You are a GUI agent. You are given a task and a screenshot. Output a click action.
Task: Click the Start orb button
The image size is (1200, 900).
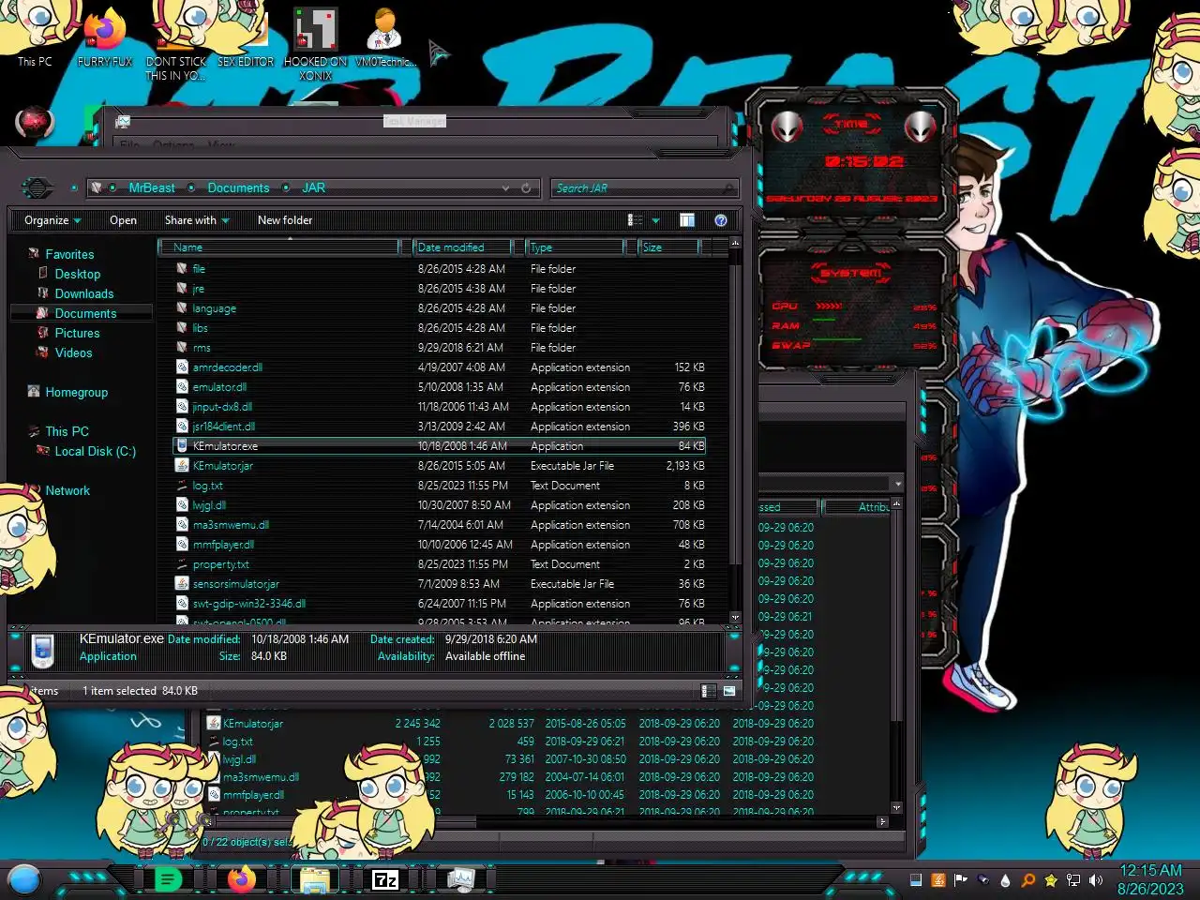point(24,879)
